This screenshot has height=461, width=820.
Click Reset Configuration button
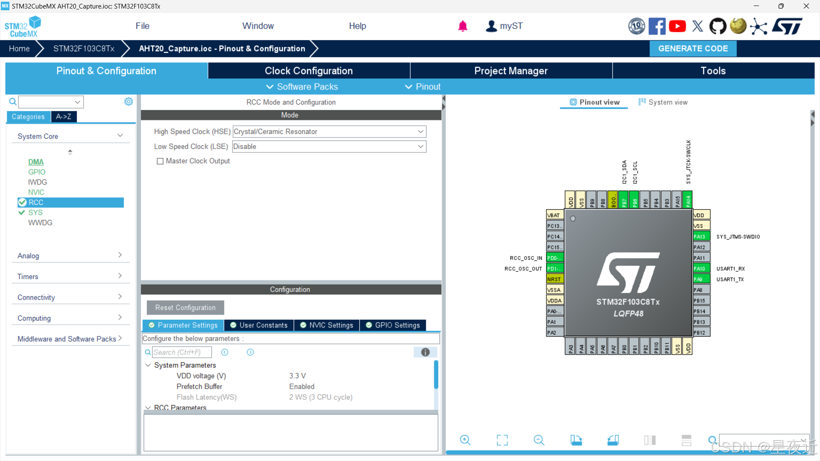(185, 308)
